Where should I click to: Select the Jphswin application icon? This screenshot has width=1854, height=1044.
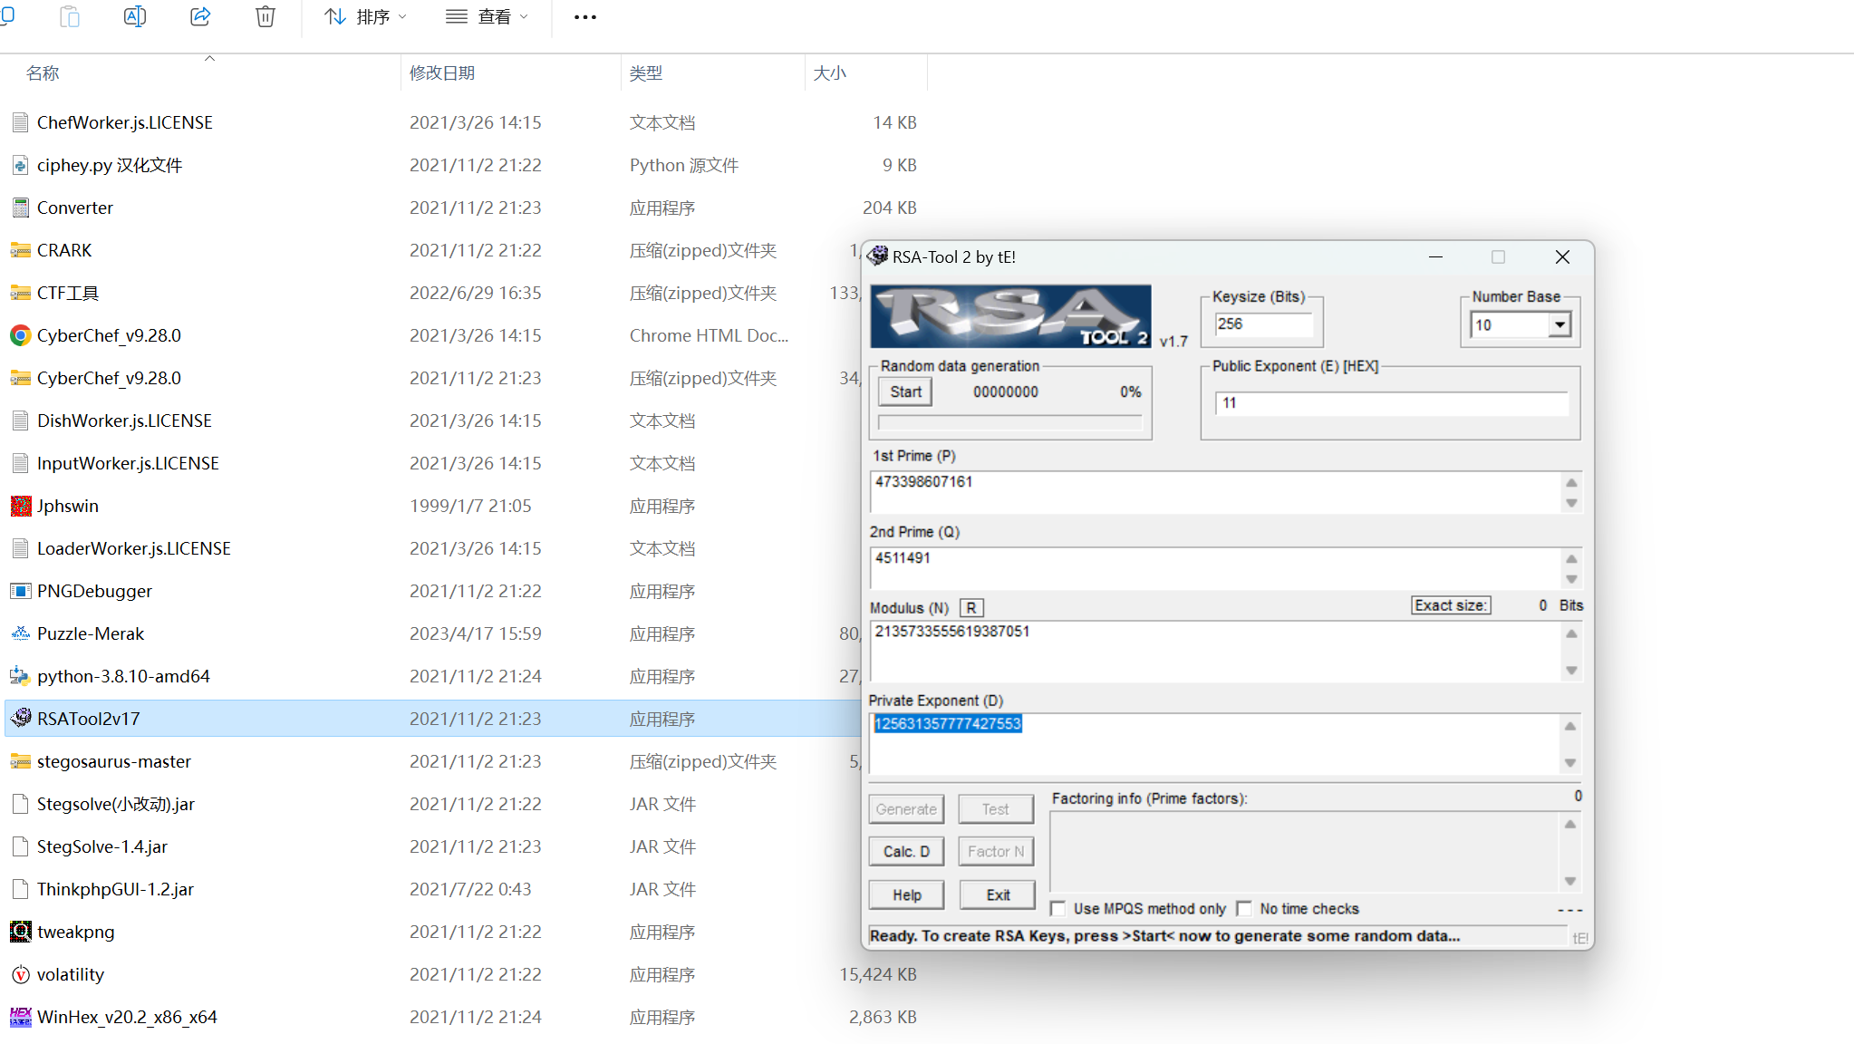coord(21,506)
